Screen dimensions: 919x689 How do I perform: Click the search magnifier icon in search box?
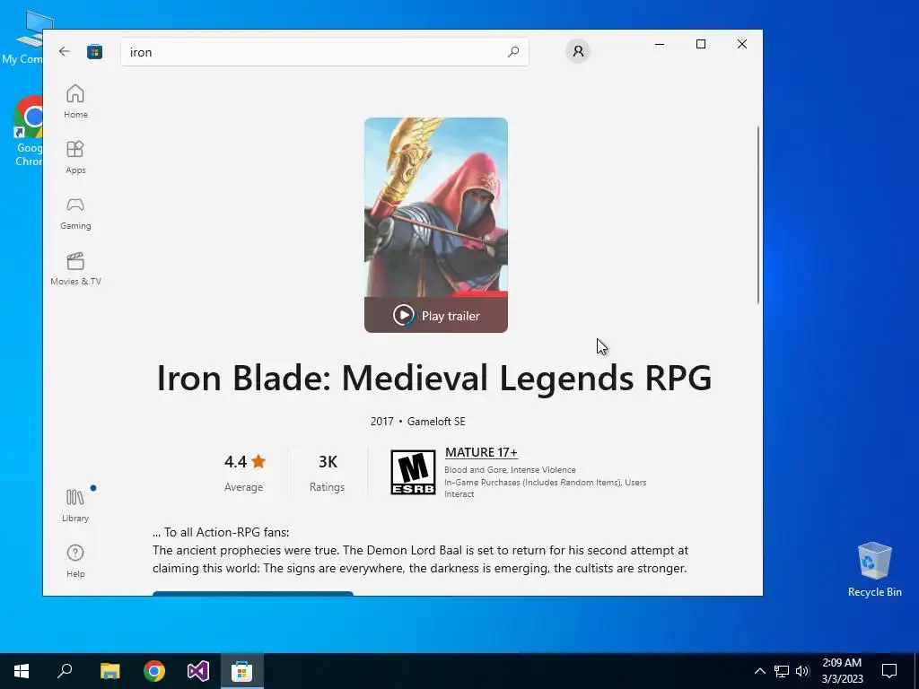click(513, 51)
